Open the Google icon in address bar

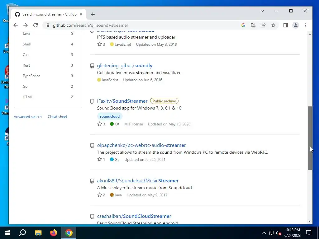point(243,25)
